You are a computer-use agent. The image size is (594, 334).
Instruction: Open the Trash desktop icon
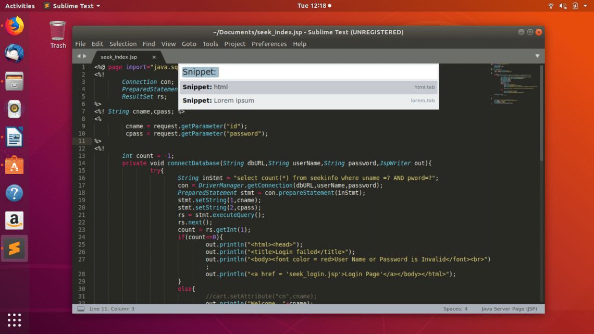(58, 35)
